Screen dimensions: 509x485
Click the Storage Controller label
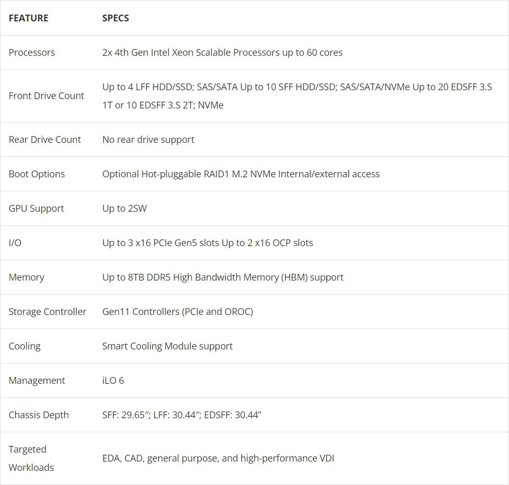(48, 312)
